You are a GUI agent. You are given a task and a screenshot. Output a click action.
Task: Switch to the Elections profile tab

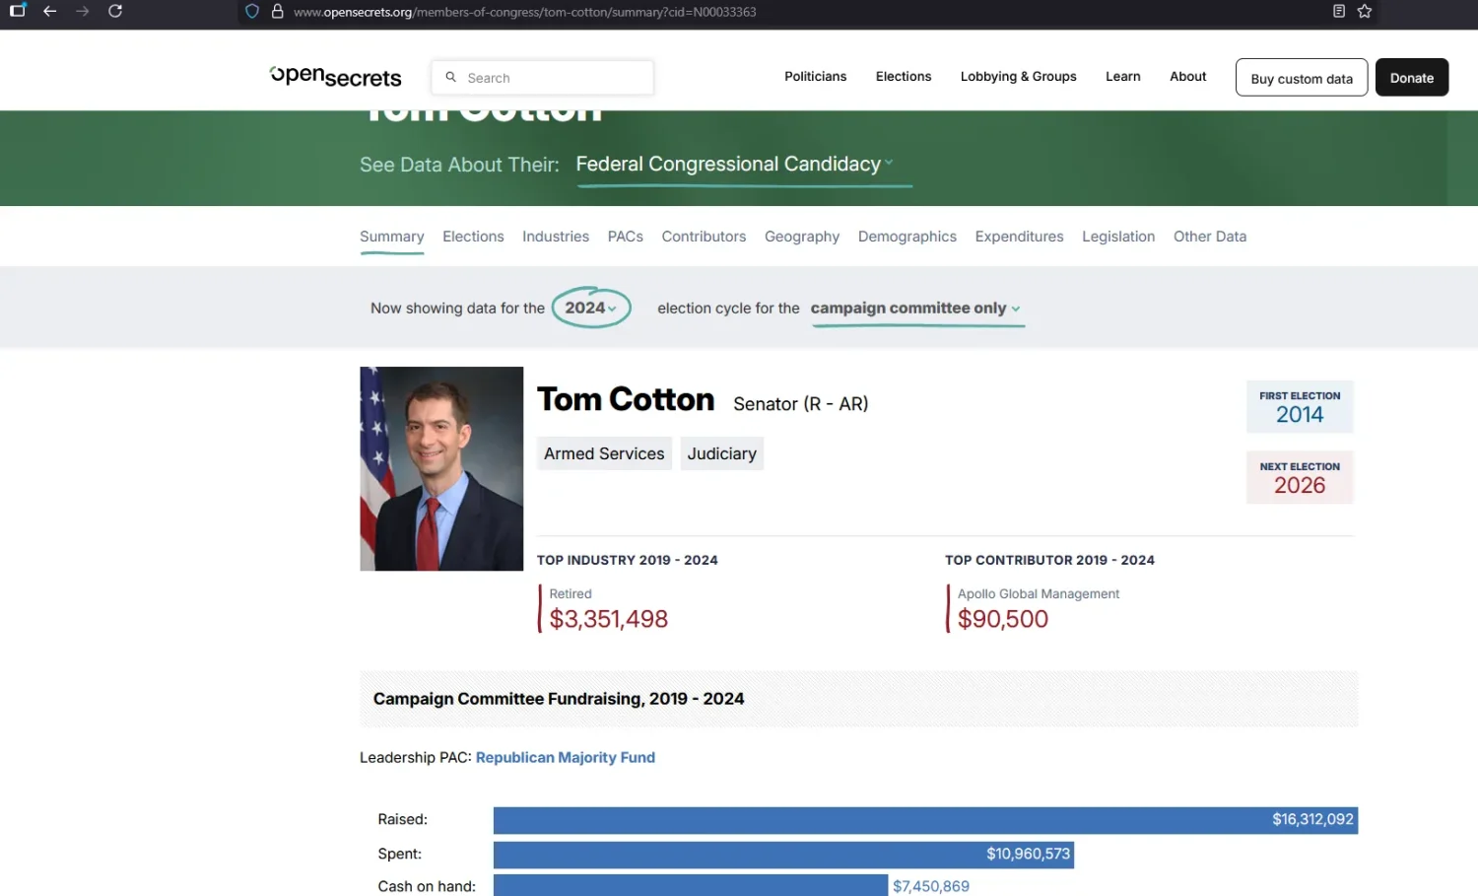[473, 237]
